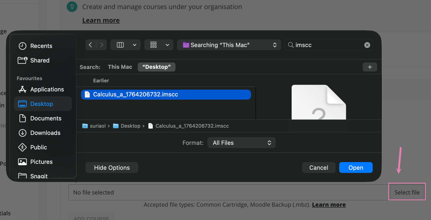
Task: Go back with the left chevron button
Action: [90, 45]
